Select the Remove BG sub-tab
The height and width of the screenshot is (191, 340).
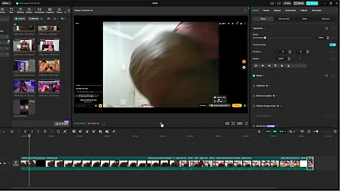point(284,19)
